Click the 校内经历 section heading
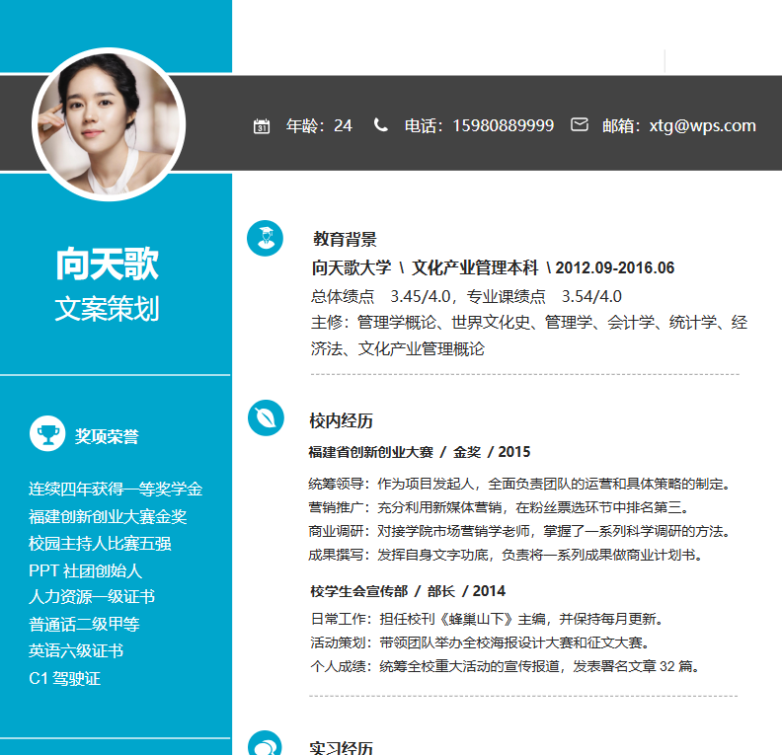 pyautogui.click(x=341, y=421)
